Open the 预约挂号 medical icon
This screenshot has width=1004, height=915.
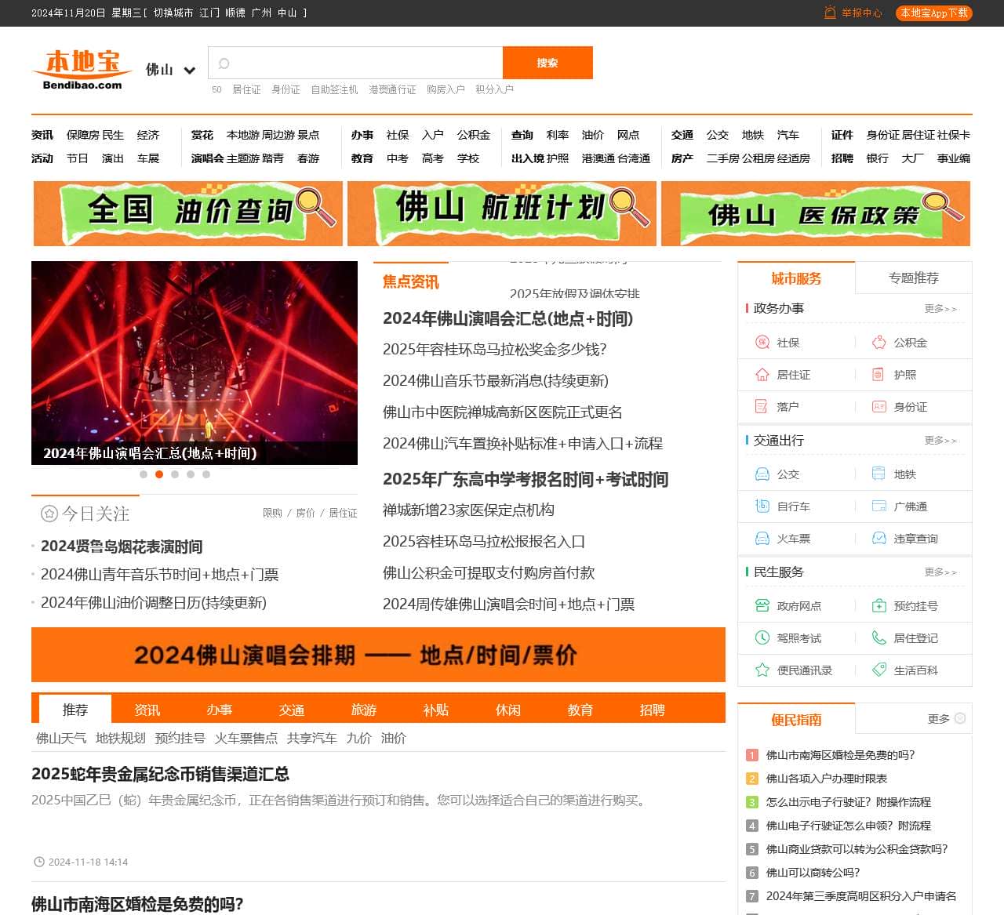878,606
